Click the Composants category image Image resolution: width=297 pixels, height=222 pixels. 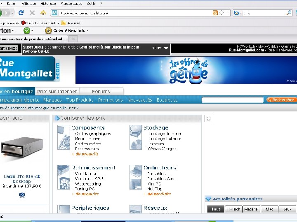(64, 137)
